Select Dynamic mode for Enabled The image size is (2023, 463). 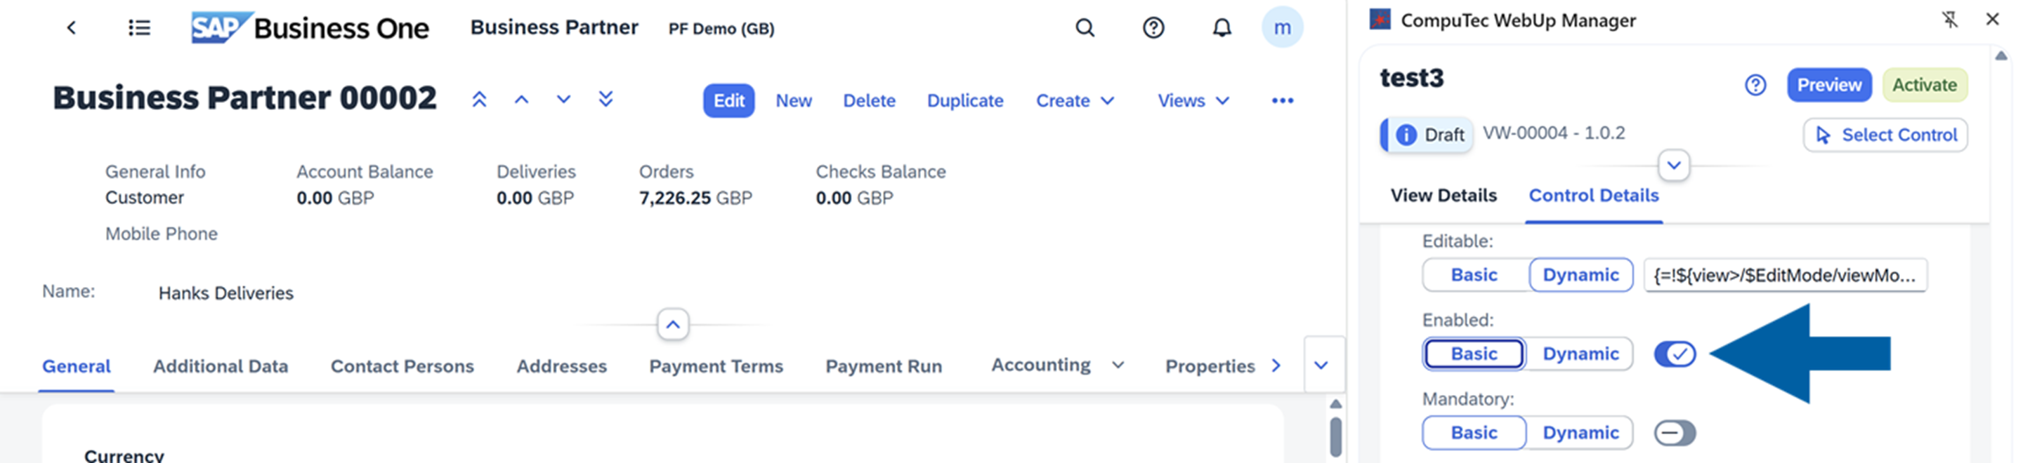pyautogui.click(x=1580, y=354)
